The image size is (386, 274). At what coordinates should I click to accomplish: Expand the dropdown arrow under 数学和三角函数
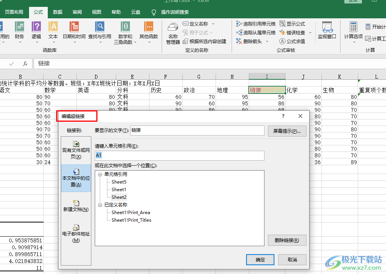135,42
